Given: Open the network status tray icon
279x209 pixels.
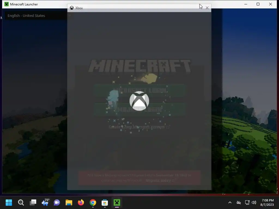Looking at the screenshot, I should (247, 202).
